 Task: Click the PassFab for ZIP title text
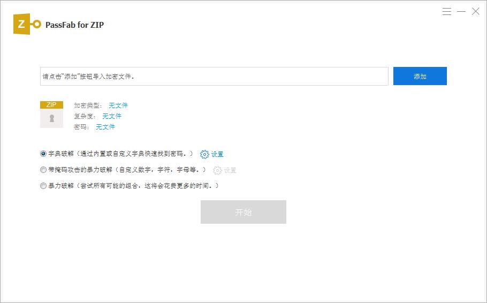click(74, 25)
